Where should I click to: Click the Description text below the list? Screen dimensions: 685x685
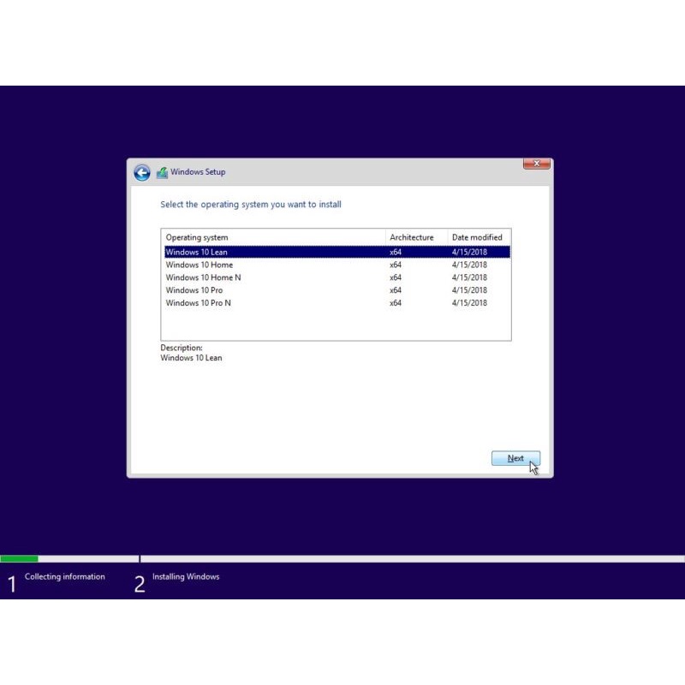pos(191,358)
